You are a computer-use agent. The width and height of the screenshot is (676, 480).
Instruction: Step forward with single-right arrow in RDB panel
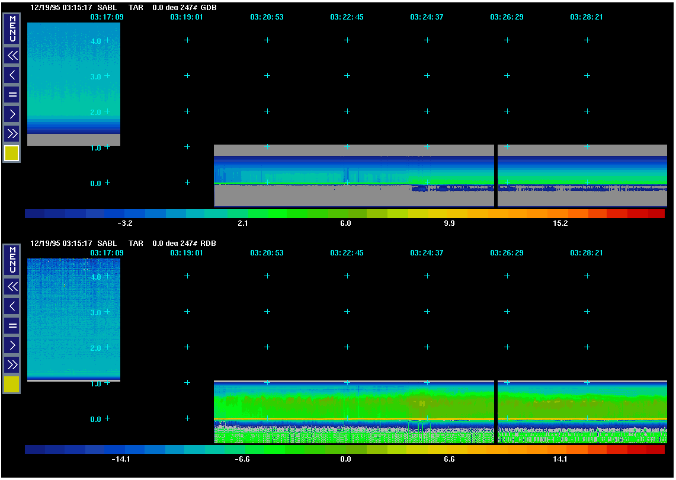[x=12, y=345]
